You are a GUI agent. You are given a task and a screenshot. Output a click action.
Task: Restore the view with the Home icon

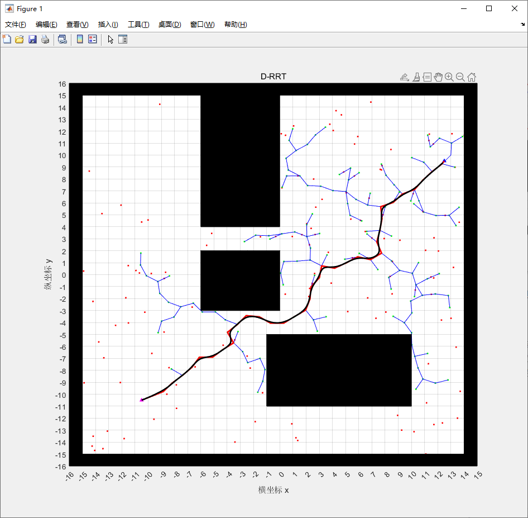(x=472, y=77)
